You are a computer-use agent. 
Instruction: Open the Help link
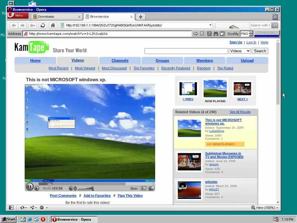pos(264,42)
